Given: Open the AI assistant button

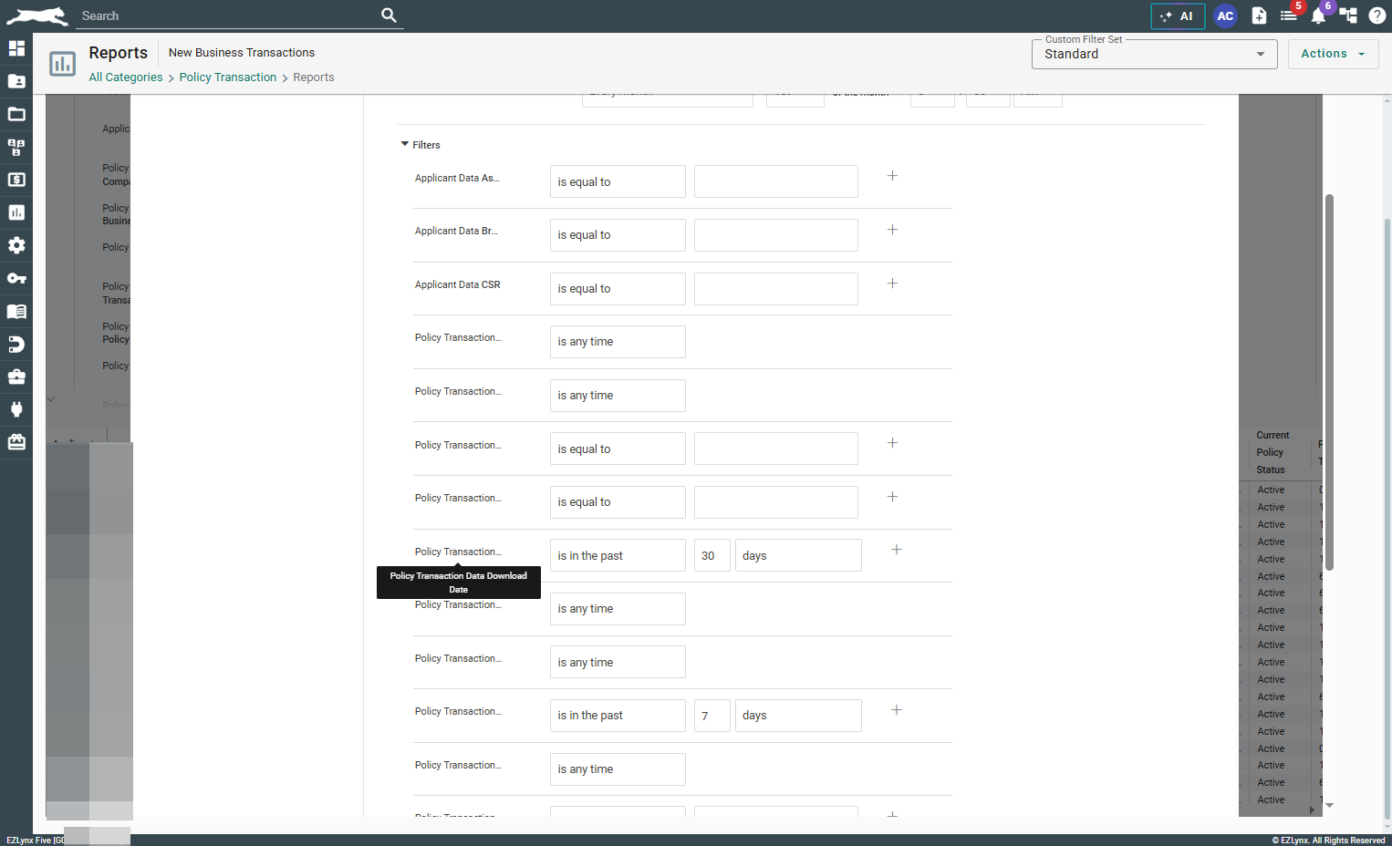Looking at the screenshot, I should 1178,16.
